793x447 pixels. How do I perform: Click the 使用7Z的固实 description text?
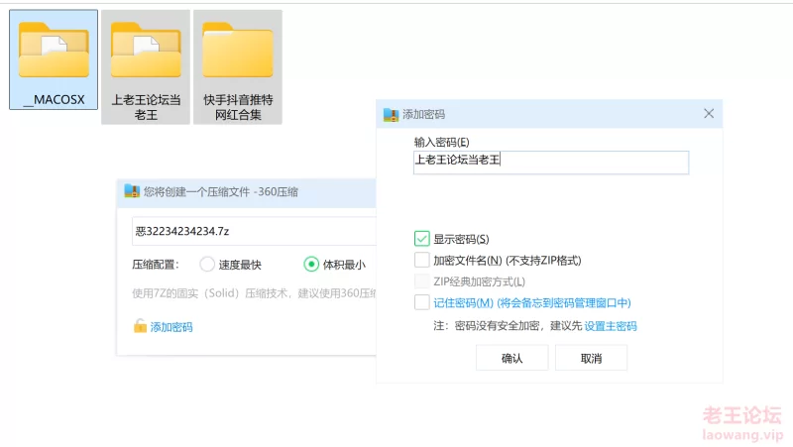254,293
